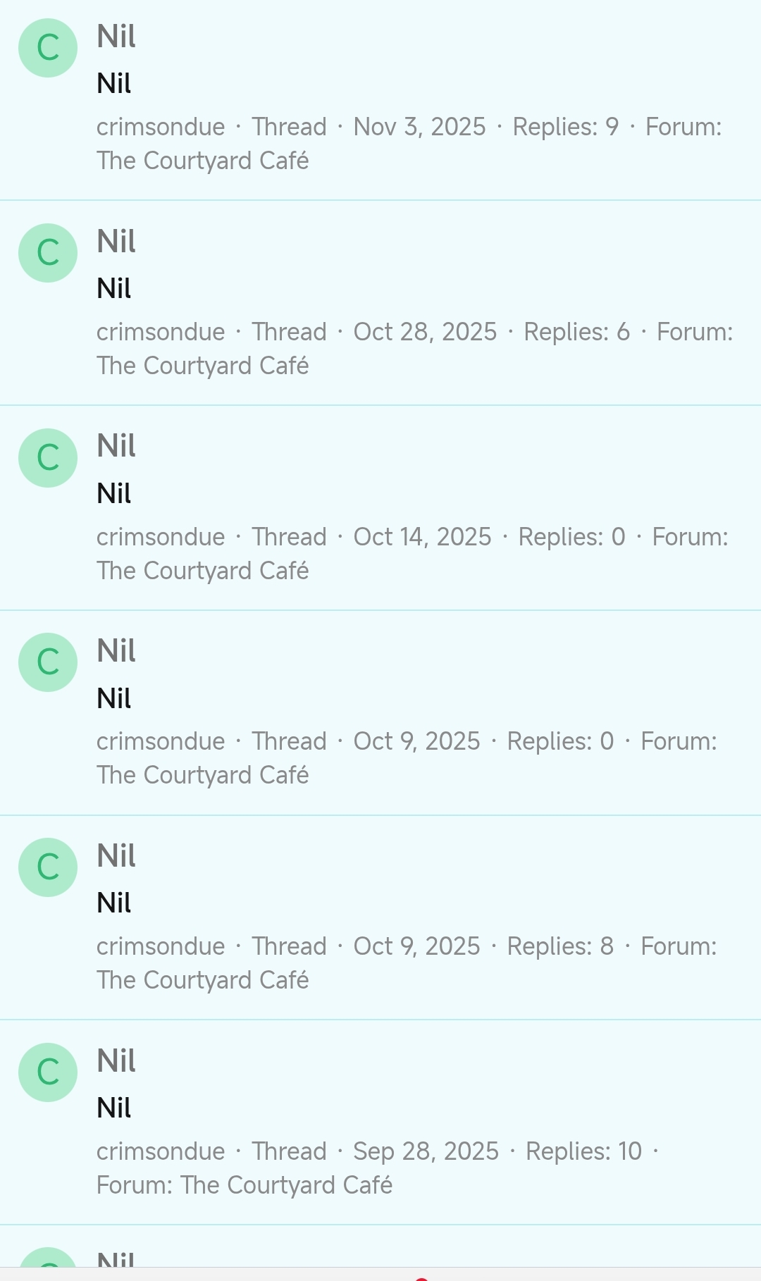Viewport: 761px width, 1281px height.
Task: Open Courtyard Café forum link under Oct 14 thread
Action: tap(203, 571)
